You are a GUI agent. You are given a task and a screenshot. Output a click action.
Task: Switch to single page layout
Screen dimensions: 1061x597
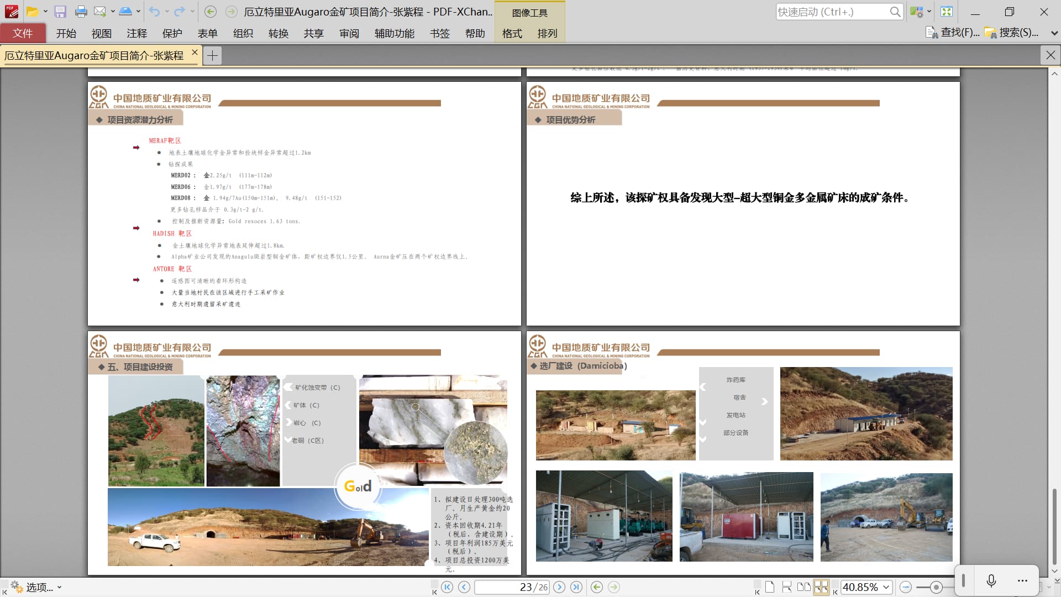tap(769, 587)
